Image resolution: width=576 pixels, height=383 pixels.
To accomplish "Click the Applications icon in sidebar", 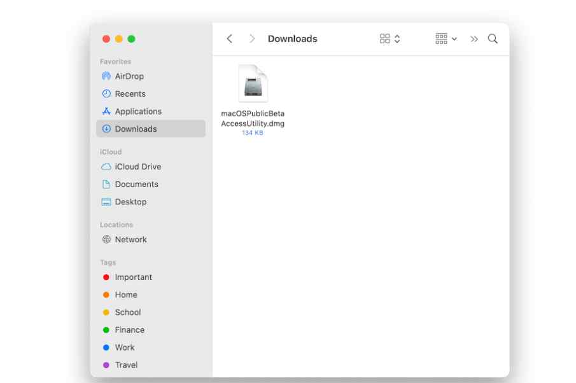I will (x=106, y=111).
